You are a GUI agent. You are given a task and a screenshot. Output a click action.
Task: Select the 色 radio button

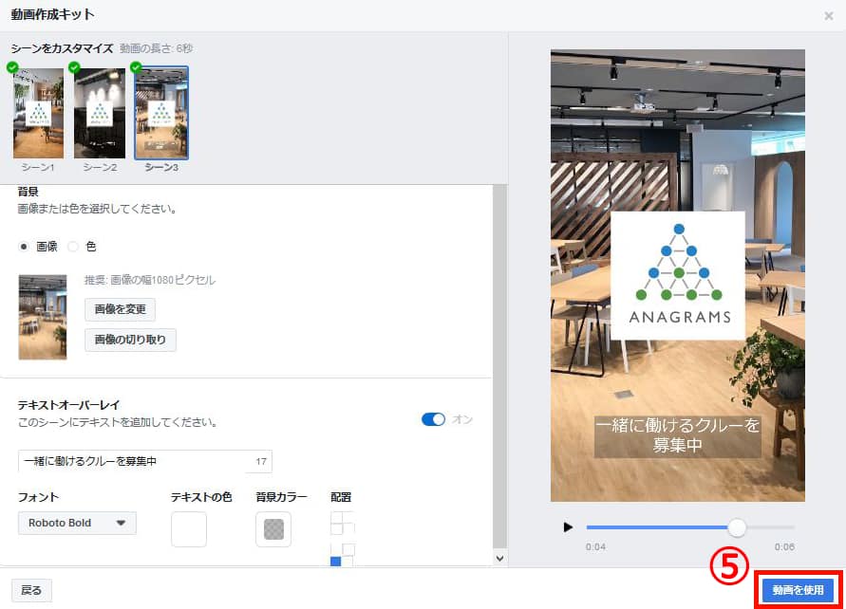pyautogui.click(x=73, y=247)
